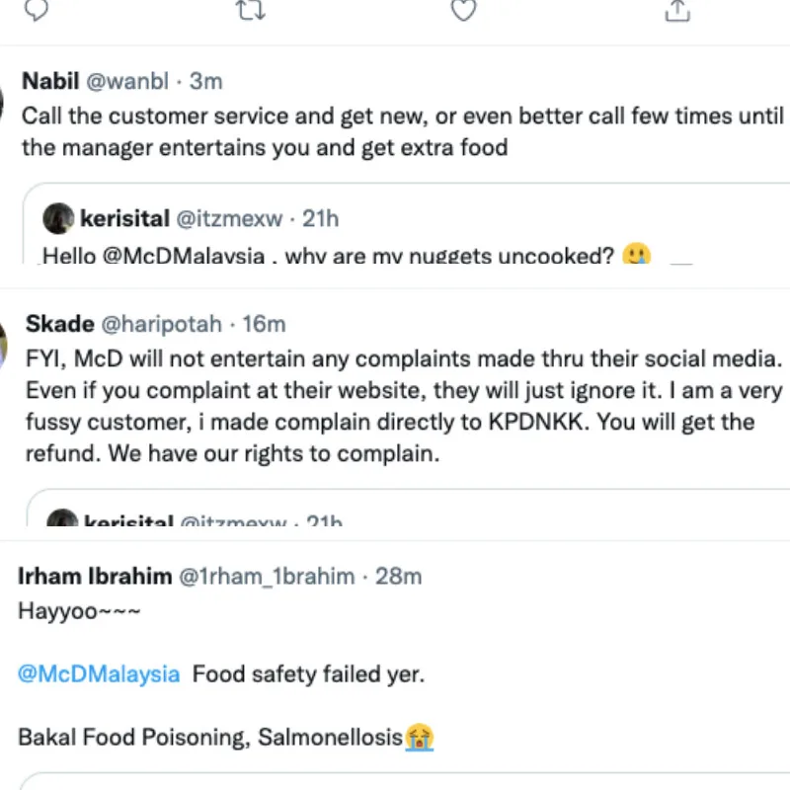Open the 3m timestamp on Nabil's tweet

(208, 82)
